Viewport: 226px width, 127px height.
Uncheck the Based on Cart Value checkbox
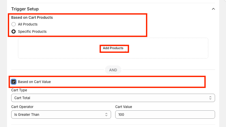coord(14,82)
